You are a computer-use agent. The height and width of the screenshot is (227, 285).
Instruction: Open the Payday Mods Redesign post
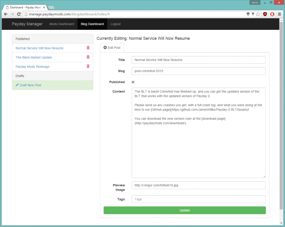coord(33,67)
